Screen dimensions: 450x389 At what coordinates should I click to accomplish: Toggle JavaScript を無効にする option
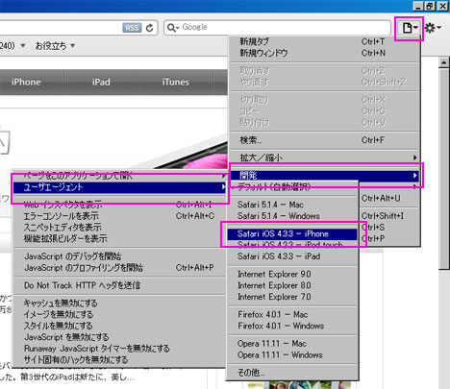pyautogui.click(x=120, y=337)
